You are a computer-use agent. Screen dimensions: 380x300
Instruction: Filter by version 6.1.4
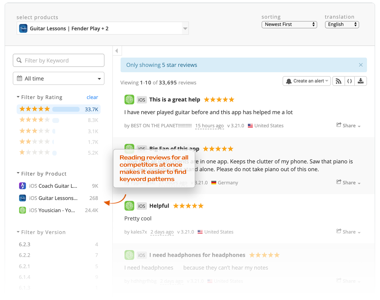59,277
